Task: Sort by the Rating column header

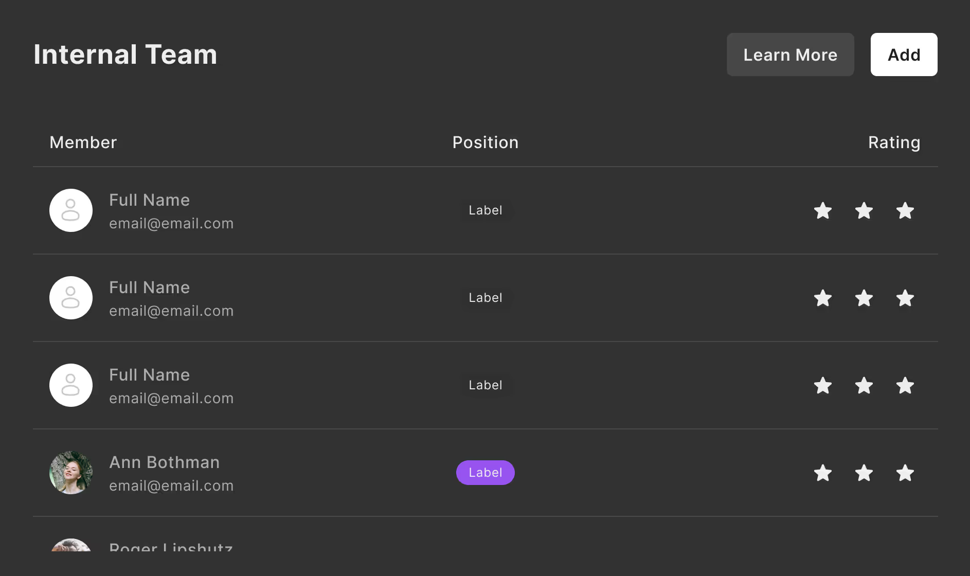Action: point(894,142)
